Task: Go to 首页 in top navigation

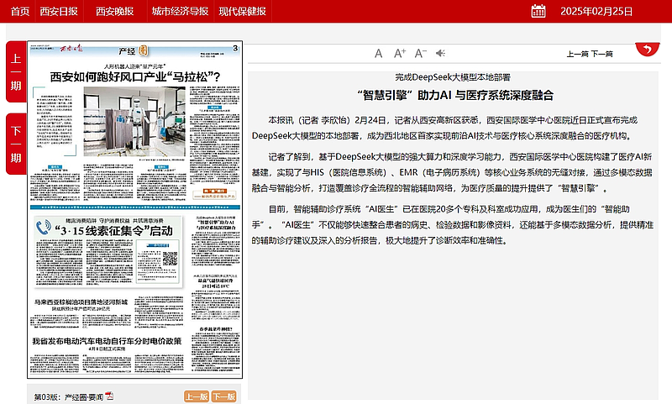Action: (x=19, y=12)
